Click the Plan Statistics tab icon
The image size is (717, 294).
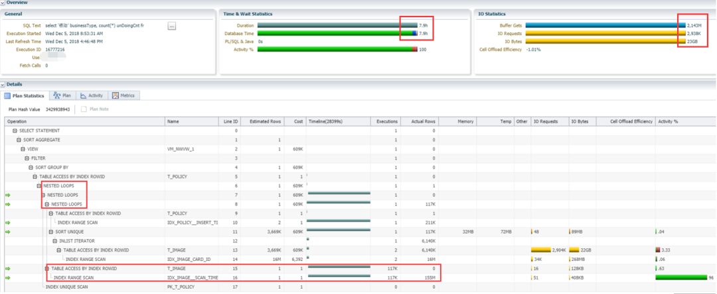point(9,96)
